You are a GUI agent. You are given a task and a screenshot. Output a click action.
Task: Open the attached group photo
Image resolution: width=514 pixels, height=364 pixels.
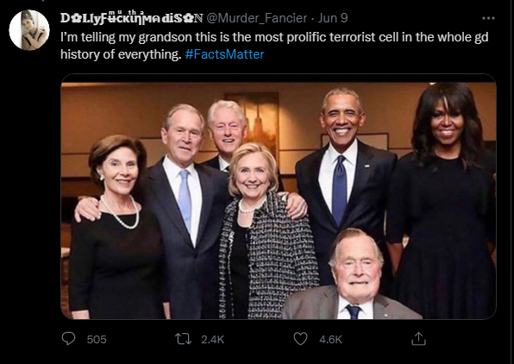pyautogui.click(x=279, y=197)
